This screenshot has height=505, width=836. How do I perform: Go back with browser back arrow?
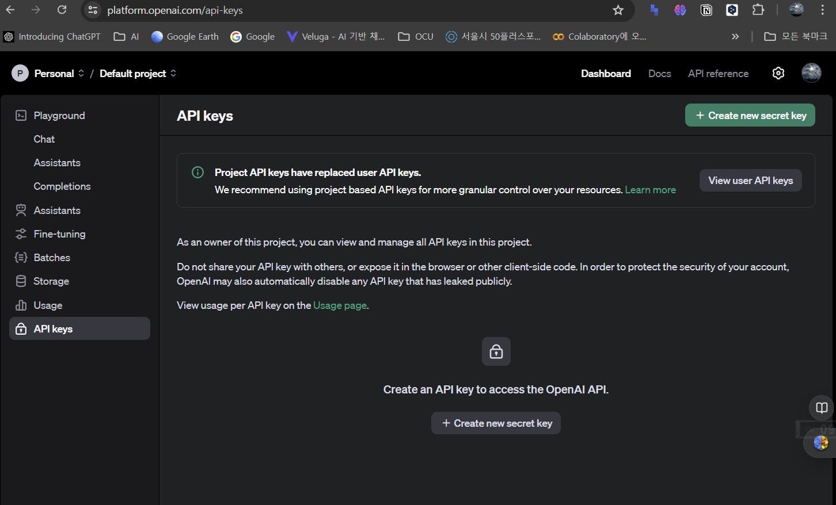point(10,10)
